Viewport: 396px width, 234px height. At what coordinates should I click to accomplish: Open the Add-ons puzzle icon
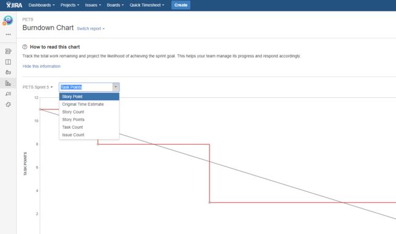(x=8, y=105)
